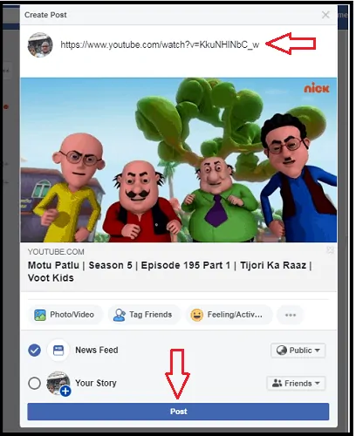Click the Tag Friends button
Image resolution: width=356 pixels, height=436 pixels.
(144, 315)
